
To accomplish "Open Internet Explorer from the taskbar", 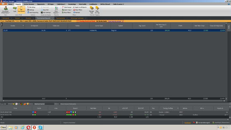I will [x=22, y=127].
